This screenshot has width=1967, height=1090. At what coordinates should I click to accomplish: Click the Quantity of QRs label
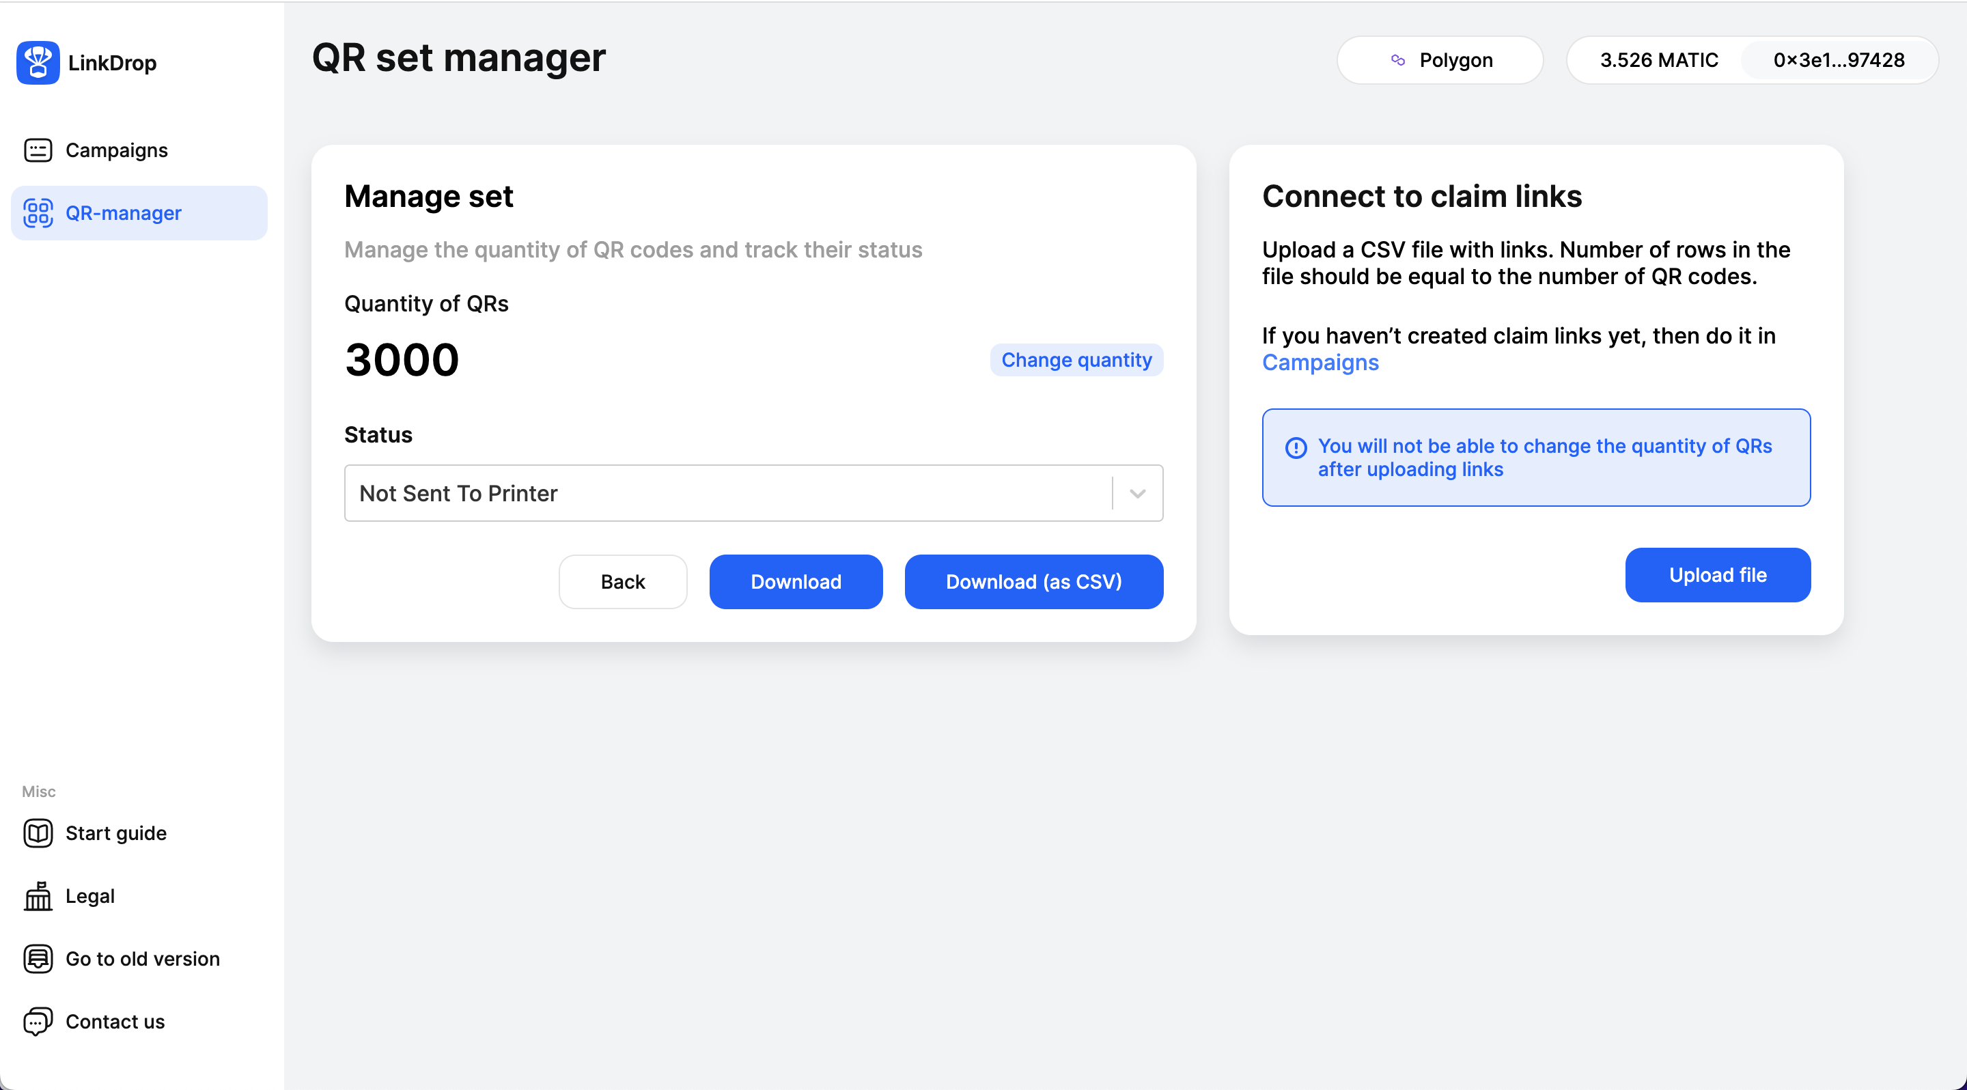[x=426, y=304]
